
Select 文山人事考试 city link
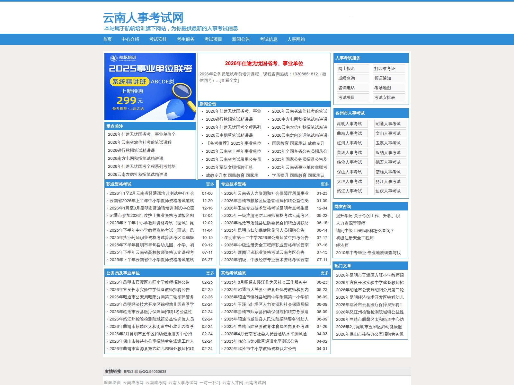(390, 133)
